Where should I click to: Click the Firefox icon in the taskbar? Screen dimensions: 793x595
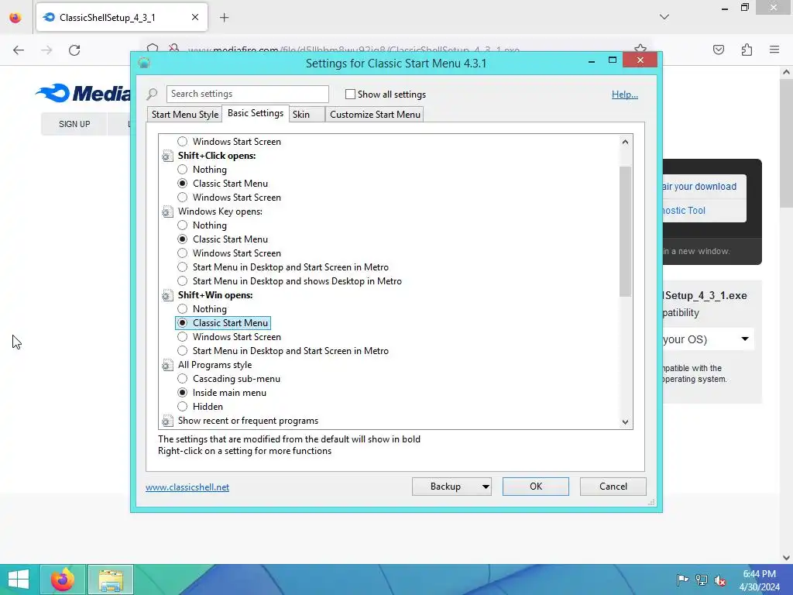(63, 580)
